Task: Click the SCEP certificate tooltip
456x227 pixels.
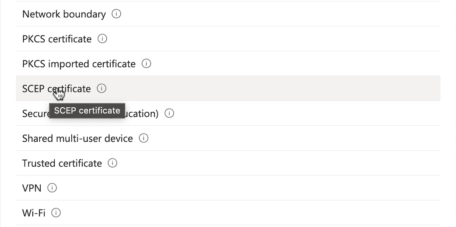Action: [87, 110]
